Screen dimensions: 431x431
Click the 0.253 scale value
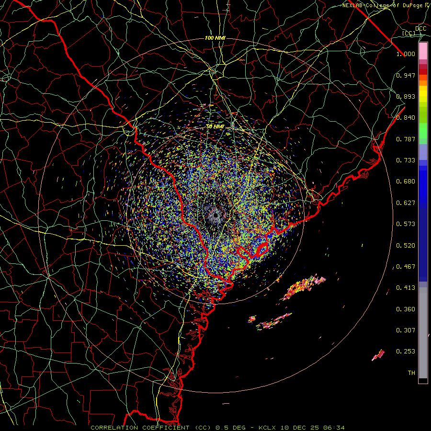[x=406, y=352]
